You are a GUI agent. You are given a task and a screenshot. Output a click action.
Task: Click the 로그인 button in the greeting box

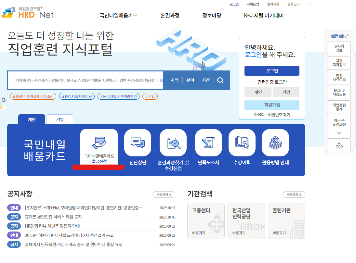pos(272,70)
